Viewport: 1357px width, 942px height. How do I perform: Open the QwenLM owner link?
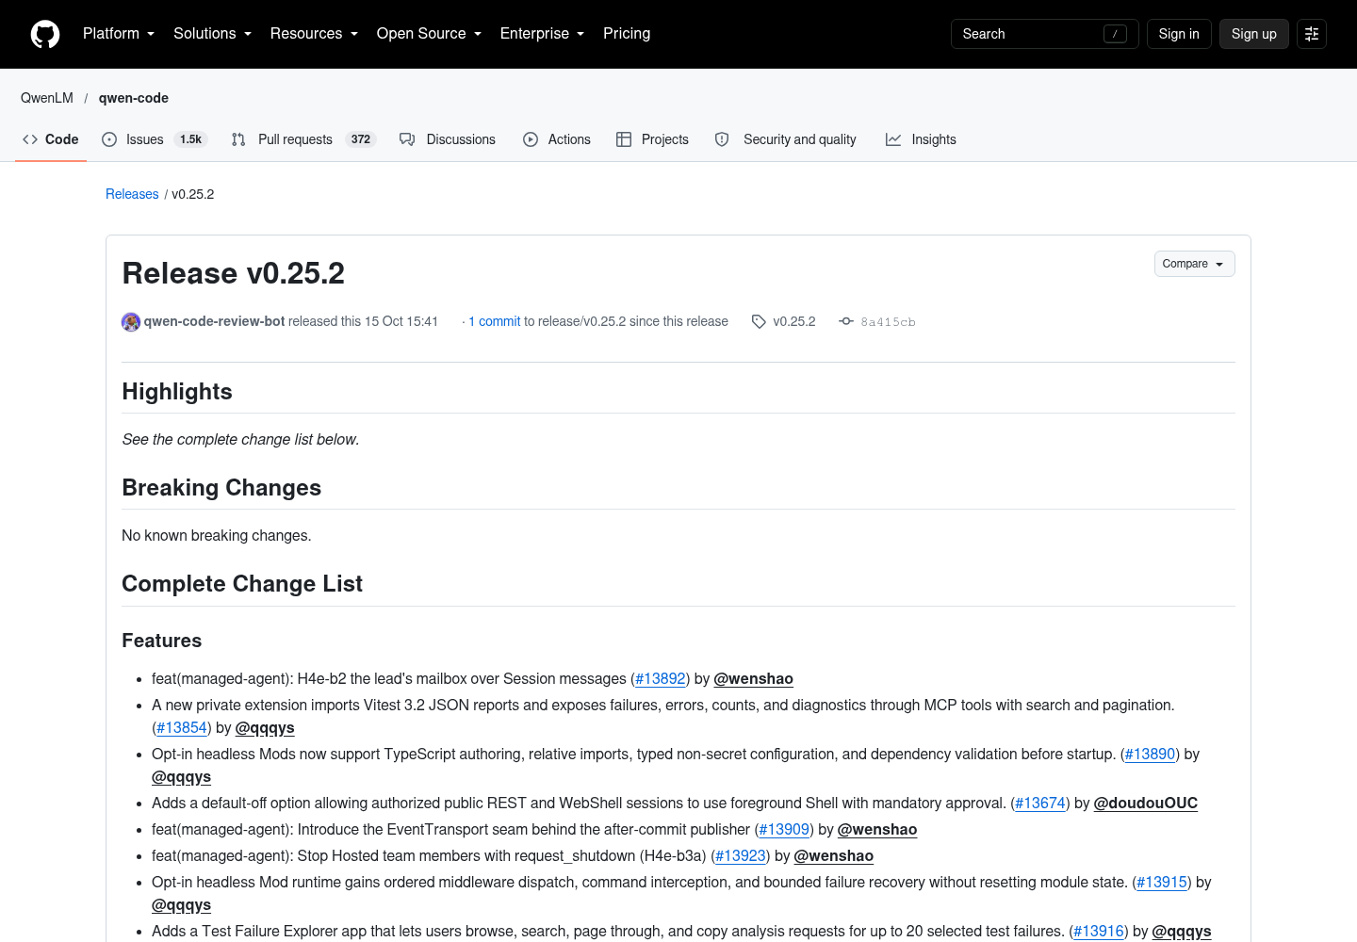47,98
